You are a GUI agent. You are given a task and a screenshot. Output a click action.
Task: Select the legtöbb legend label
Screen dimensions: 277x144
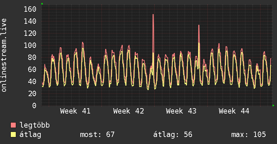click(x=35, y=125)
